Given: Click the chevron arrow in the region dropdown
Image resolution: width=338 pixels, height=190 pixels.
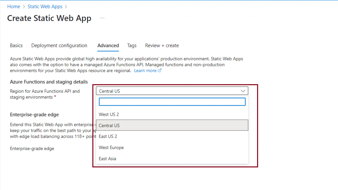Looking at the screenshot, I should (x=243, y=91).
